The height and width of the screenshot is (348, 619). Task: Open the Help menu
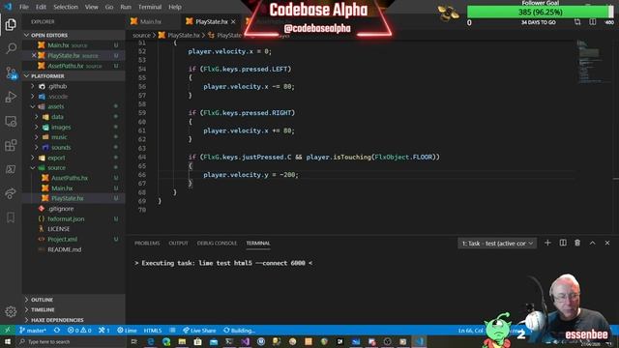[x=175, y=7]
